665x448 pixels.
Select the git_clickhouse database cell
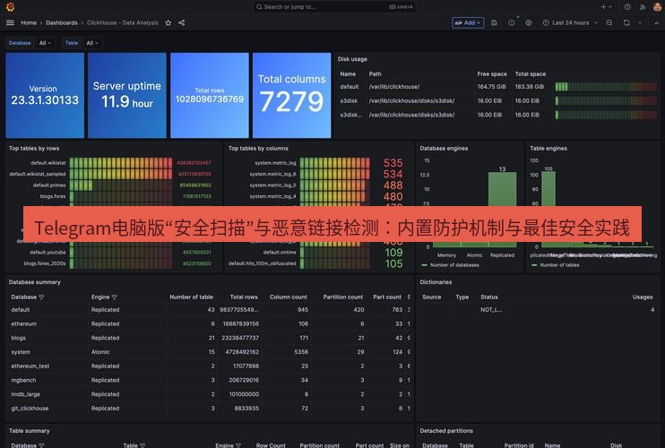click(x=30, y=409)
